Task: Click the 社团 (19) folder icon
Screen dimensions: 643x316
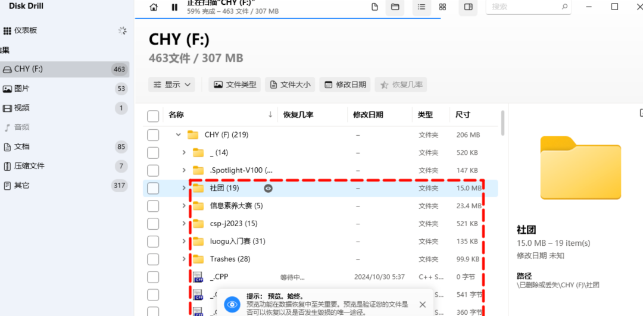Action: [x=198, y=188]
